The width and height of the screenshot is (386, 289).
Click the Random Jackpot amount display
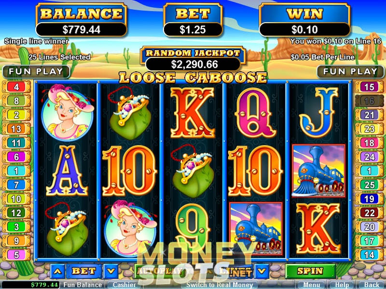coord(193,65)
